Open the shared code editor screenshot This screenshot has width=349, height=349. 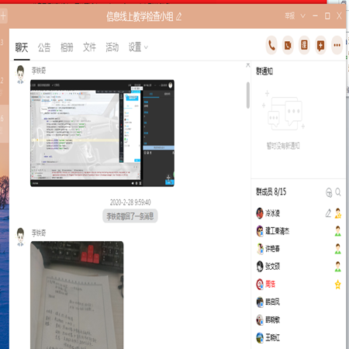tap(102, 133)
